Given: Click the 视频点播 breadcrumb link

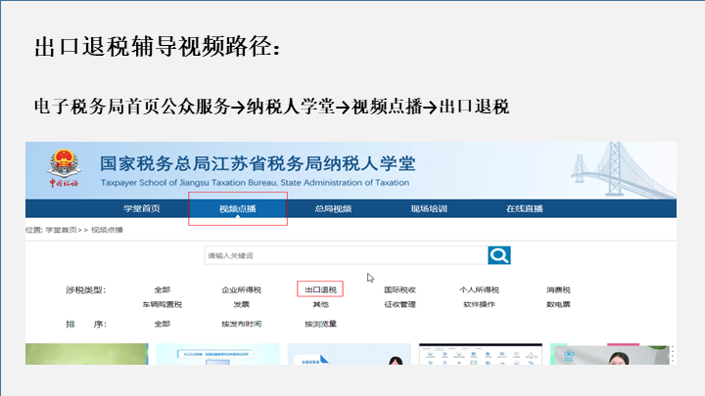Looking at the screenshot, I should 107,230.
